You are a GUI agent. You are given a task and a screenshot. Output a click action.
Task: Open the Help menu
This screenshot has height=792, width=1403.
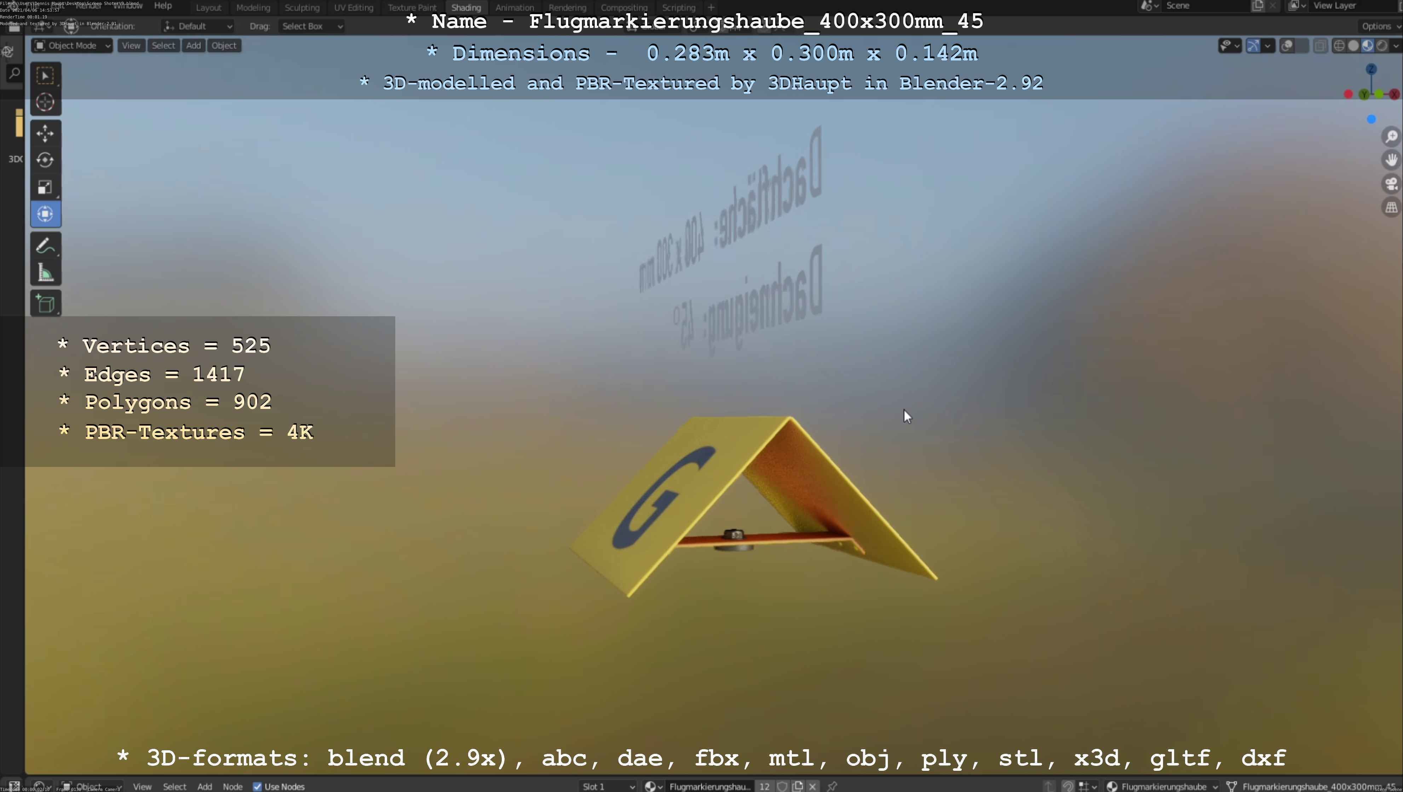[163, 5]
